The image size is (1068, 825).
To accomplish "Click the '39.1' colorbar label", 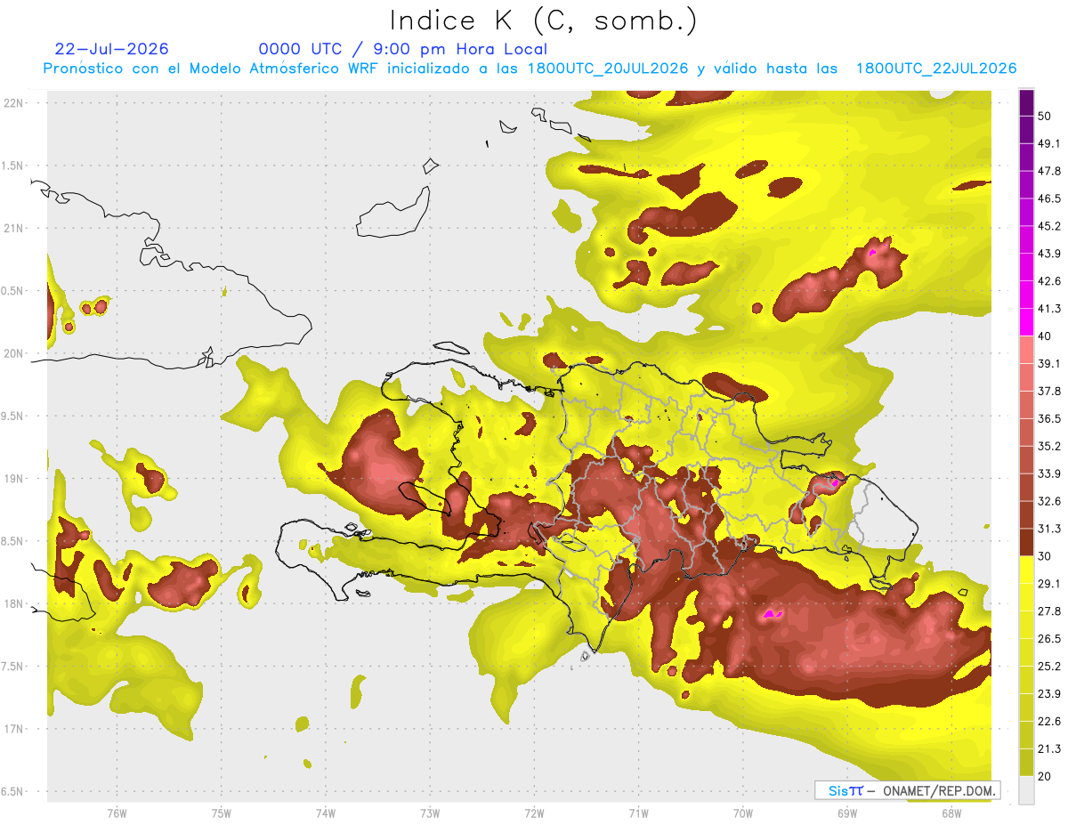I will point(1048,364).
